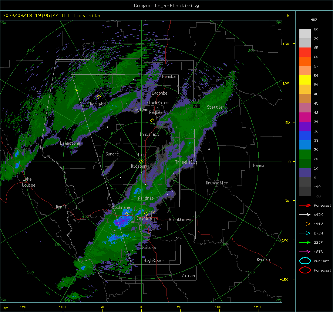Image resolution: width=333 pixels, height=312 pixels.
Task: Click the Okotoks town label
Action: pos(148,247)
